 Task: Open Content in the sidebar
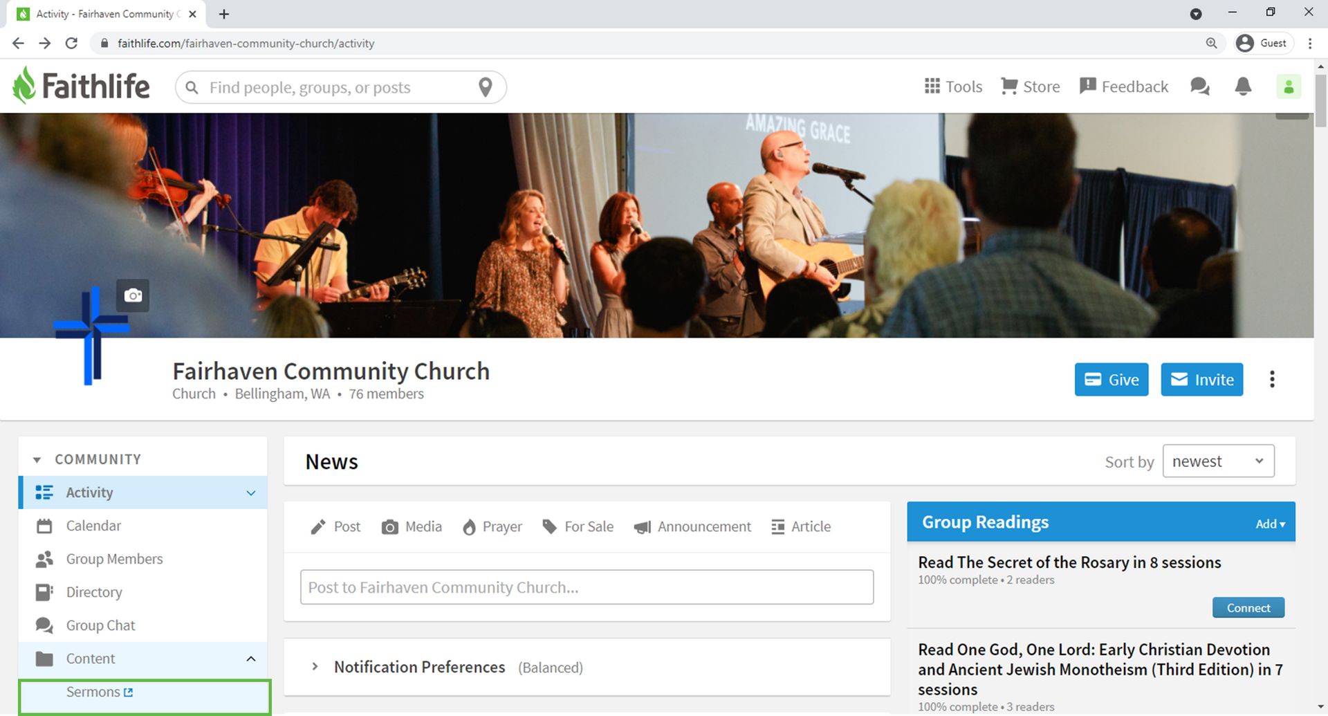pyautogui.click(x=143, y=659)
